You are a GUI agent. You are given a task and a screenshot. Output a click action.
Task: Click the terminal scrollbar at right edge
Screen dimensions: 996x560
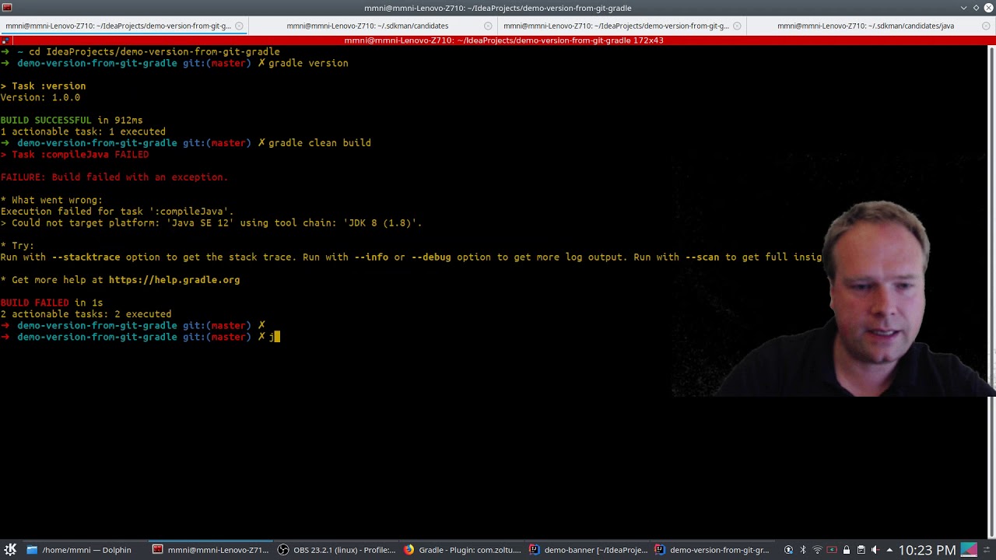992,291
